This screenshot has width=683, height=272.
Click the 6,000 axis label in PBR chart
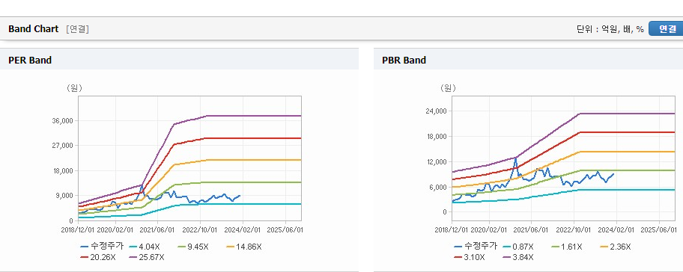click(438, 188)
